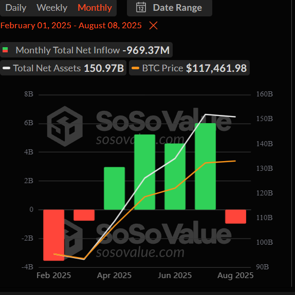Select the Monthly tab
Screen dimensions: 295x295
(95, 8)
